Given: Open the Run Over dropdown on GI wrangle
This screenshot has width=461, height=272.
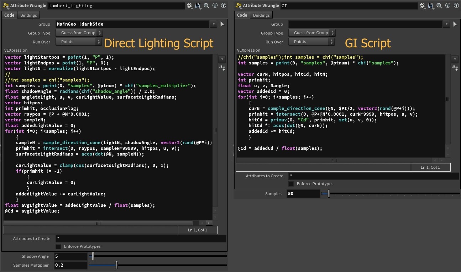Looking at the screenshot, I should (x=311, y=41).
